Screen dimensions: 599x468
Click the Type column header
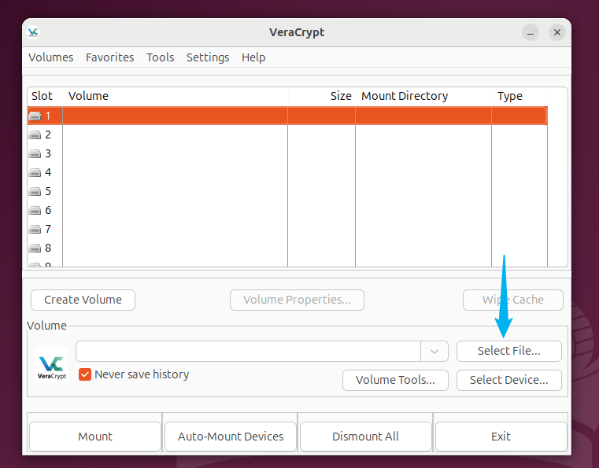tap(520, 96)
